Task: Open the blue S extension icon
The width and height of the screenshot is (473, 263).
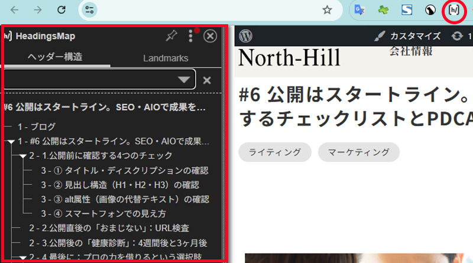Action: (407, 10)
